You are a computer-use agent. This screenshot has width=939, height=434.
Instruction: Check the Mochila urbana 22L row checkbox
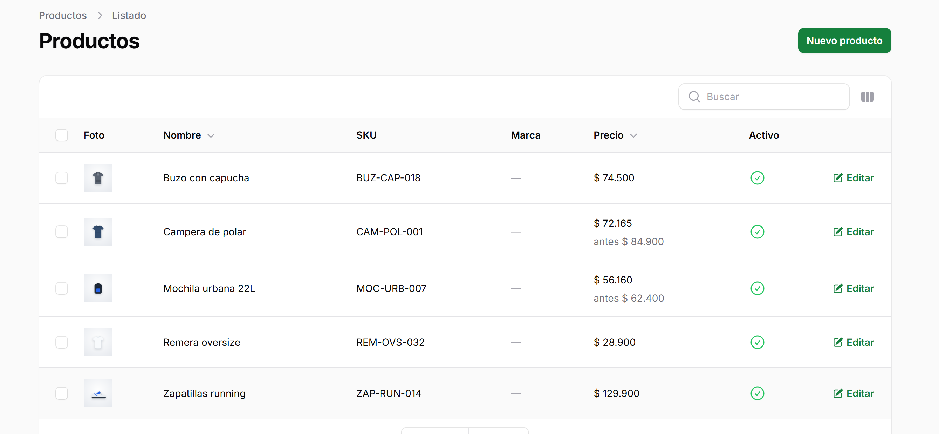[62, 288]
